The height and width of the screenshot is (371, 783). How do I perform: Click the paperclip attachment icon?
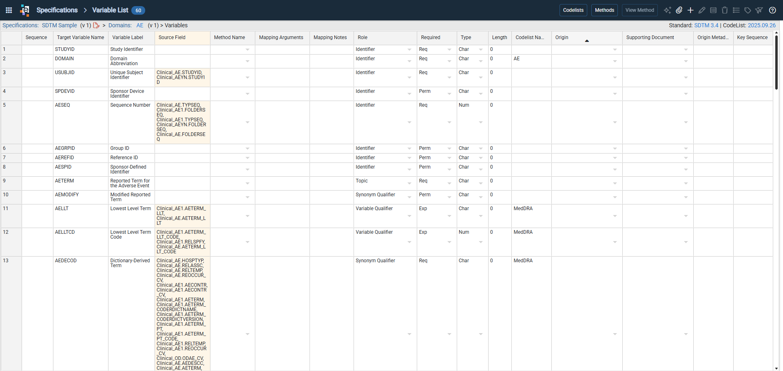click(x=679, y=10)
